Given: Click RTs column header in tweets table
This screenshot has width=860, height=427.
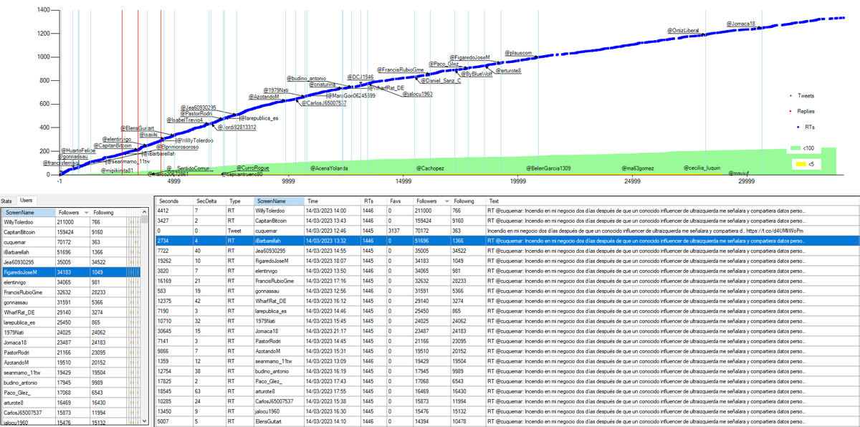Looking at the screenshot, I should click(375, 201).
